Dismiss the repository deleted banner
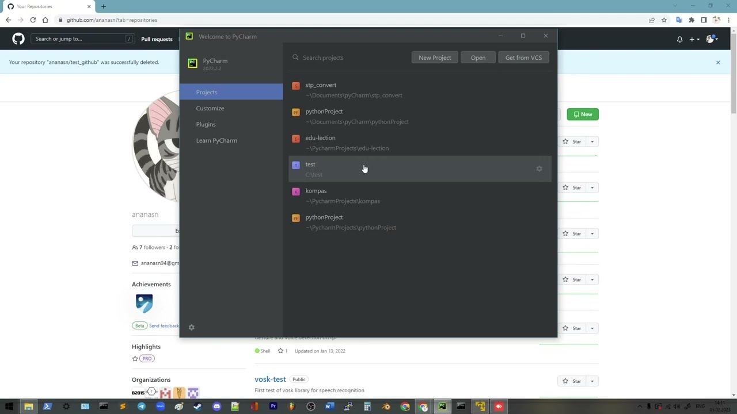The height and width of the screenshot is (414, 737). pyautogui.click(x=718, y=62)
